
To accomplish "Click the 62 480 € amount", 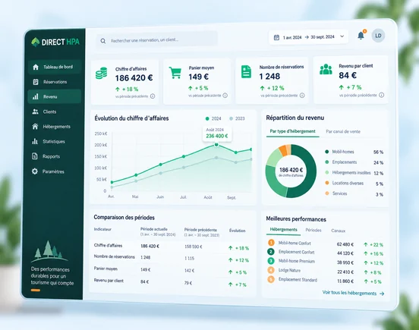I will tap(345, 244).
